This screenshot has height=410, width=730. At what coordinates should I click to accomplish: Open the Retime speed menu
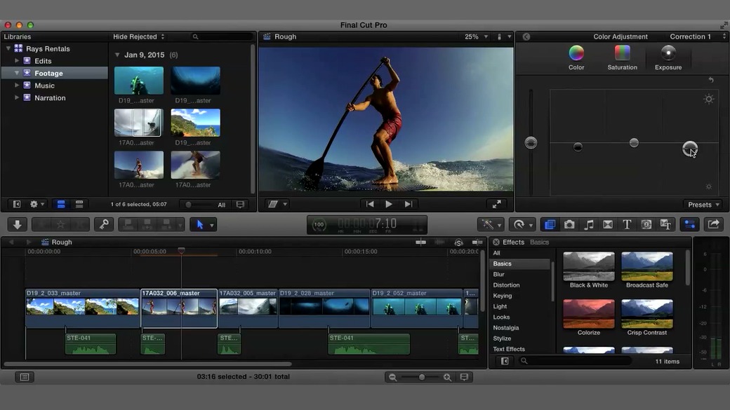point(522,224)
